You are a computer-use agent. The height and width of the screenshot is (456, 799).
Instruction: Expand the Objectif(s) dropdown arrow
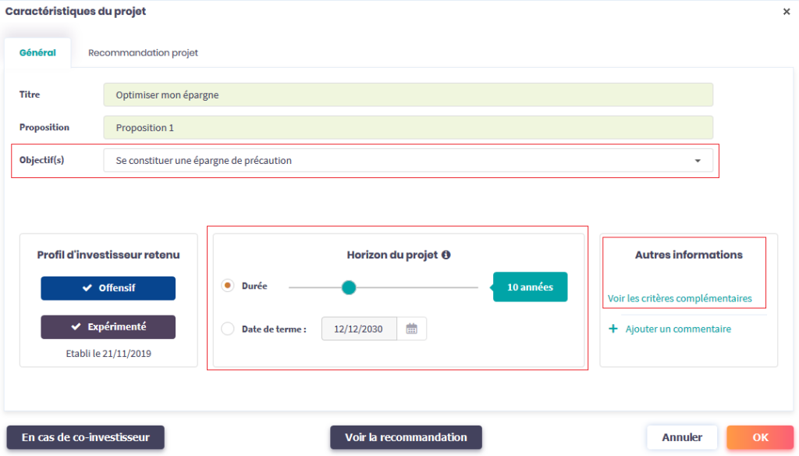pyautogui.click(x=697, y=161)
